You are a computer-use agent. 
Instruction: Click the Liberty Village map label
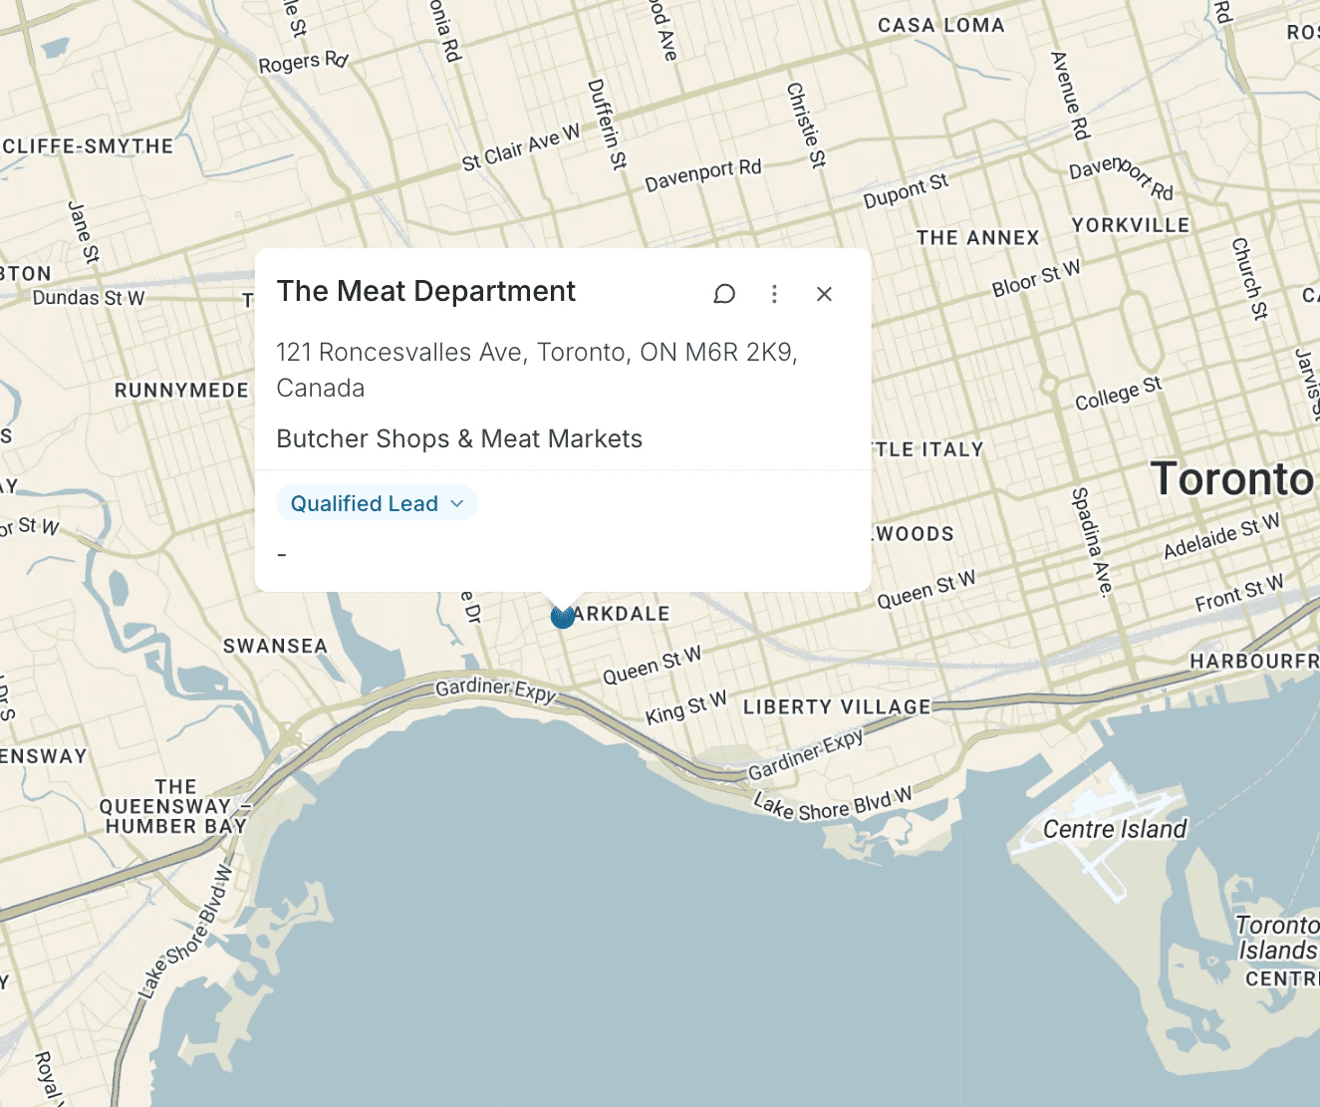point(837,707)
